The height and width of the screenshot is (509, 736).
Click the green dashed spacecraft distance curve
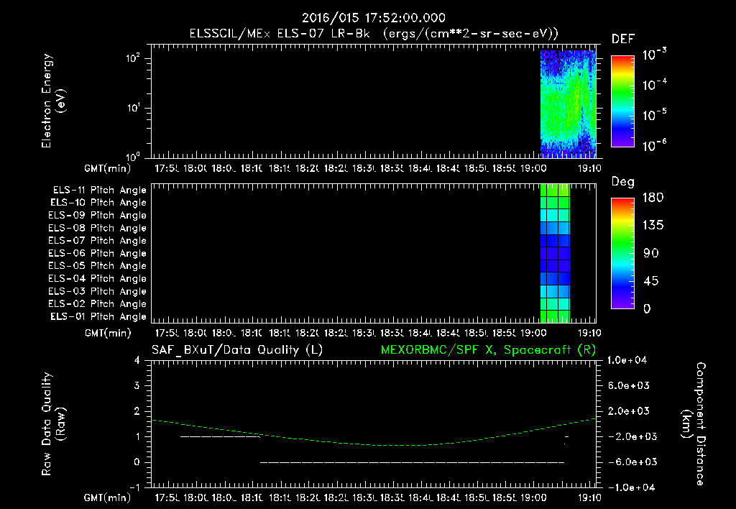click(374, 434)
